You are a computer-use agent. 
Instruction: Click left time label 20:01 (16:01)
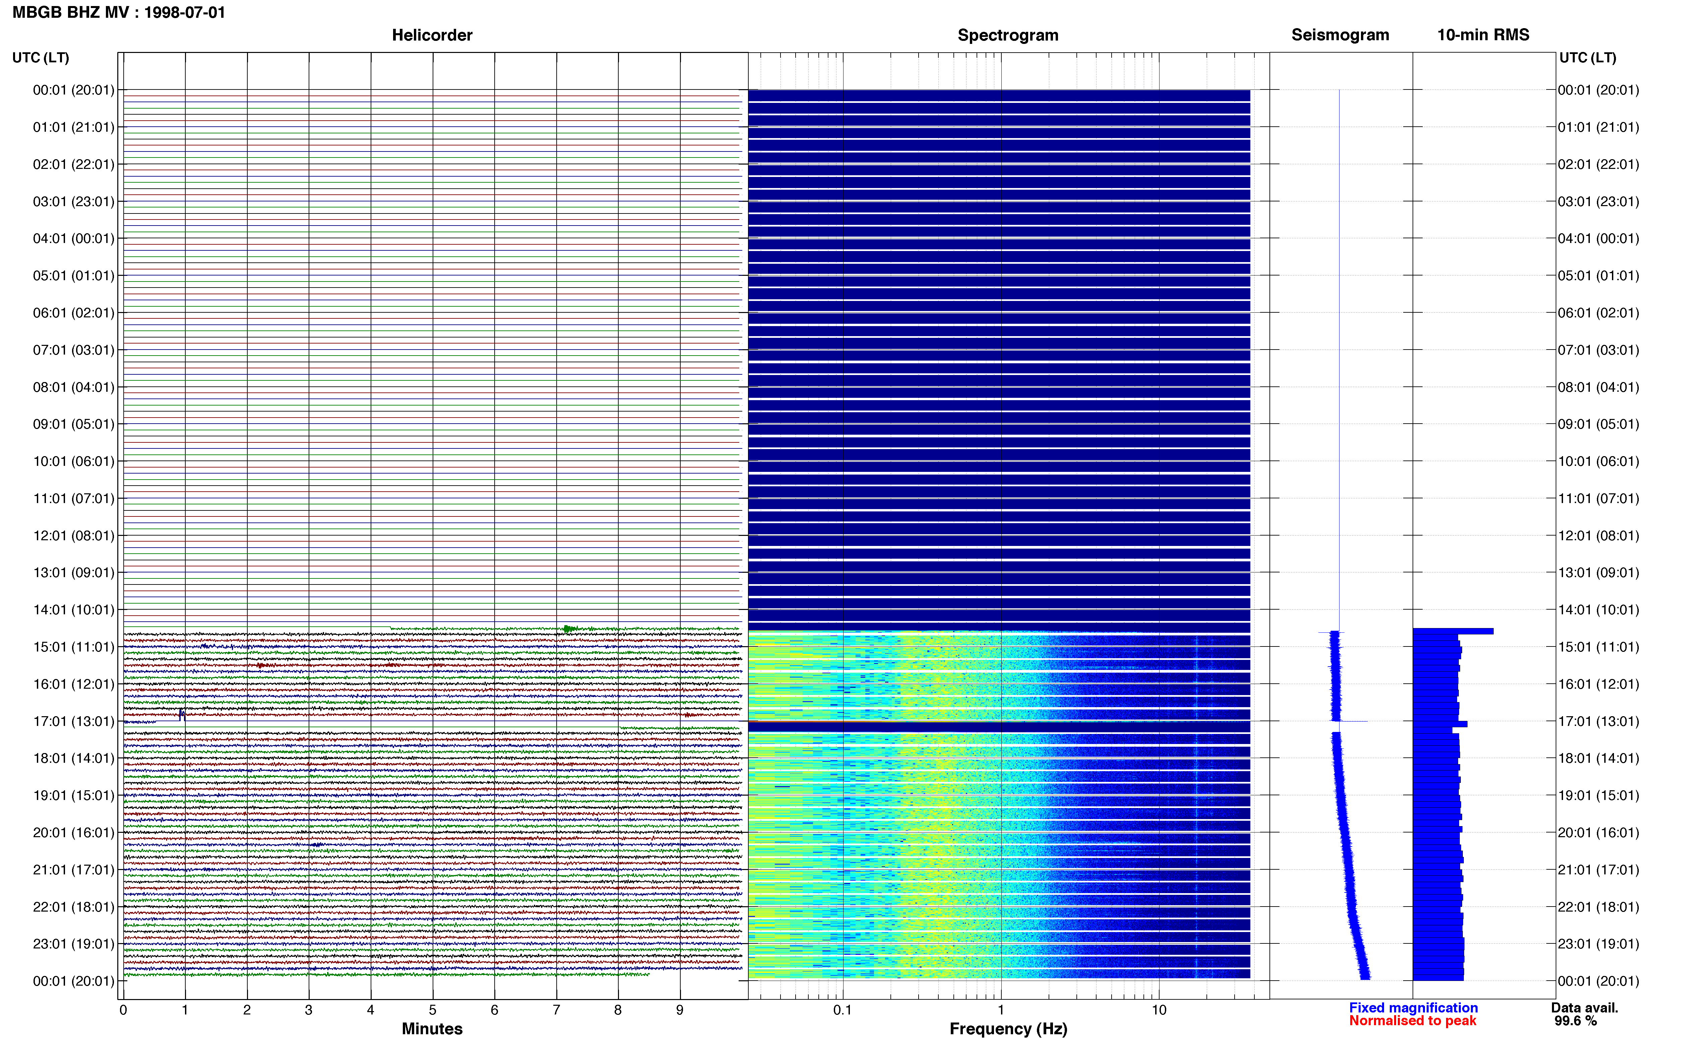(x=74, y=832)
